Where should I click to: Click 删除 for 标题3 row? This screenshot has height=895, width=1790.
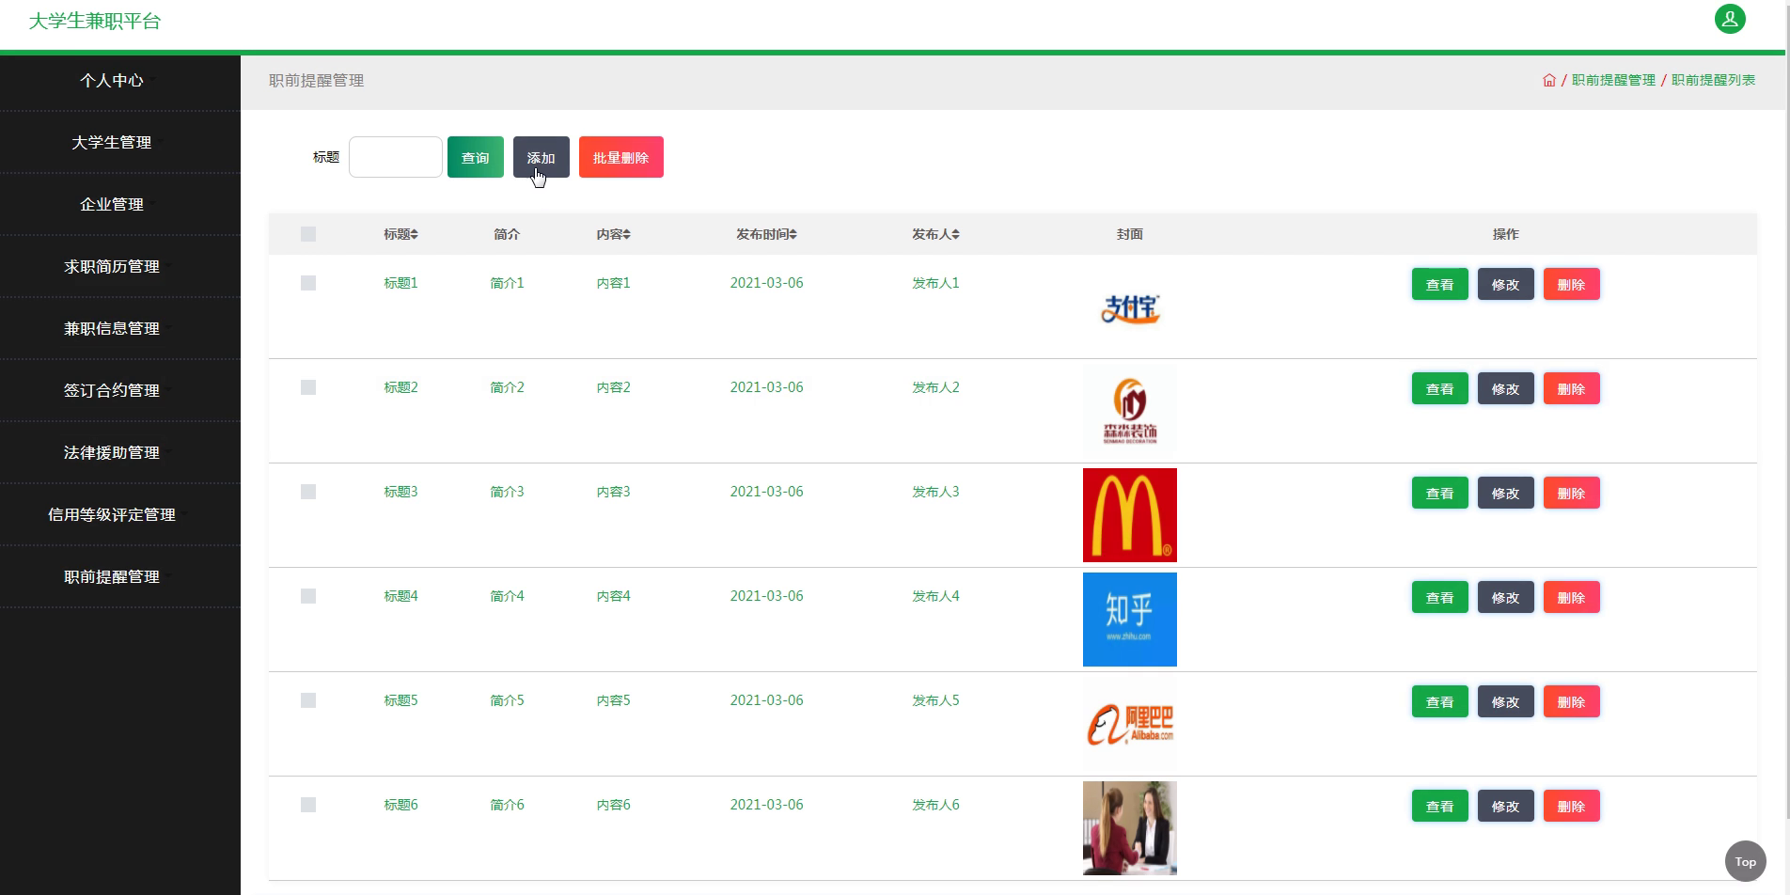click(x=1572, y=494)
